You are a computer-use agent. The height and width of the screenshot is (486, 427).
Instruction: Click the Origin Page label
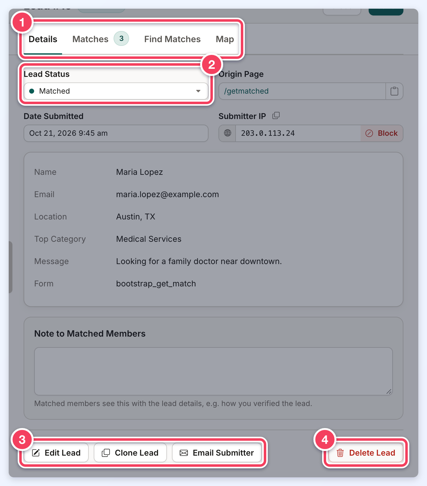(x=241, y=74)
